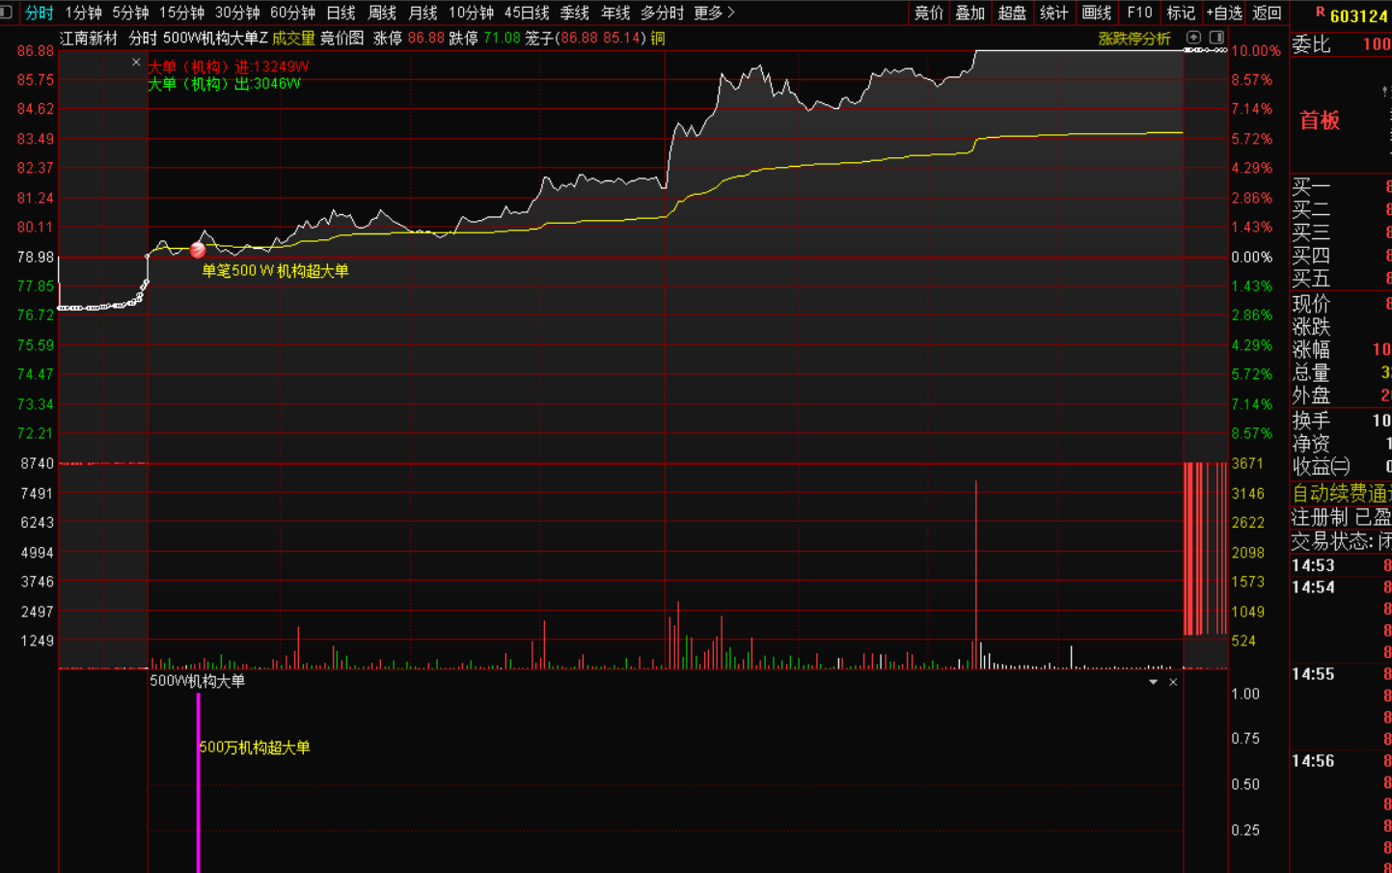Screen dimensions: 1392x873
Task: Close the pre-market auction area with X
Action: coord(136,63)
